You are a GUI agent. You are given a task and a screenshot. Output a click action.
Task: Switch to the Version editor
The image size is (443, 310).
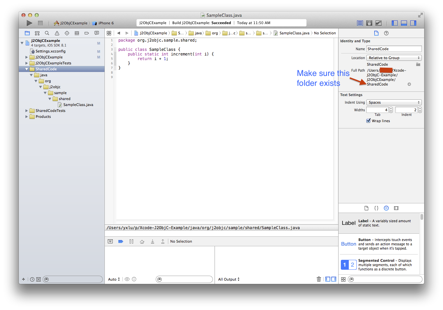pos(379,23)
